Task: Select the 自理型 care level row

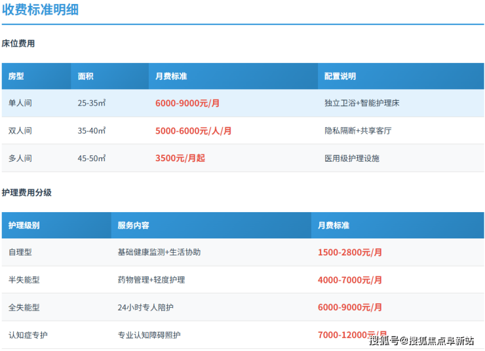Action: point(20,252)
